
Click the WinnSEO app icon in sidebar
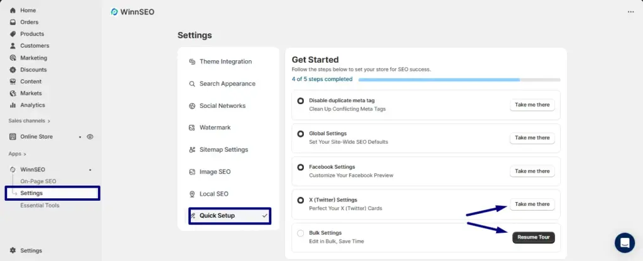pyautogui.click(x=13, y=169)
